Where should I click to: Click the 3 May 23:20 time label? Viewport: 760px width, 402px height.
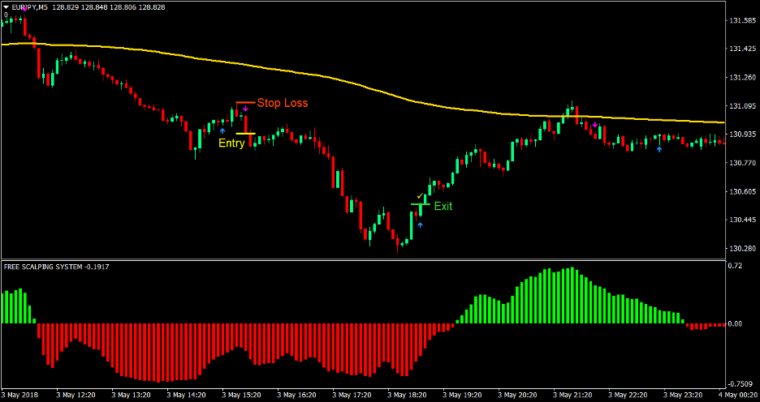pyautogui.click(x=684, y=395)
